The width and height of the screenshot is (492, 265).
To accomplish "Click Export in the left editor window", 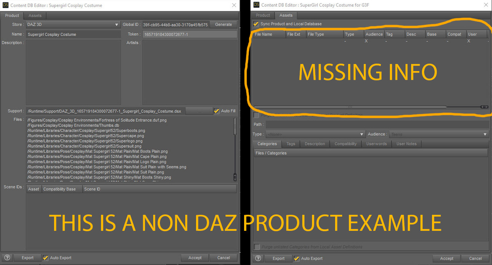I will (27, 258).
